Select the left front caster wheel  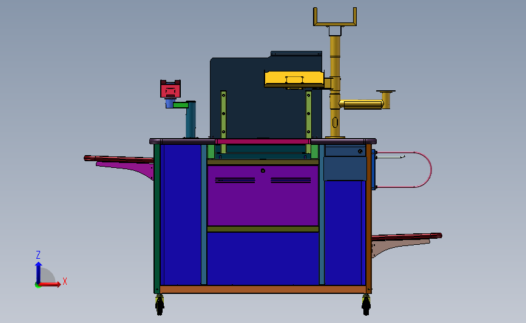click(x=160, y=305)
